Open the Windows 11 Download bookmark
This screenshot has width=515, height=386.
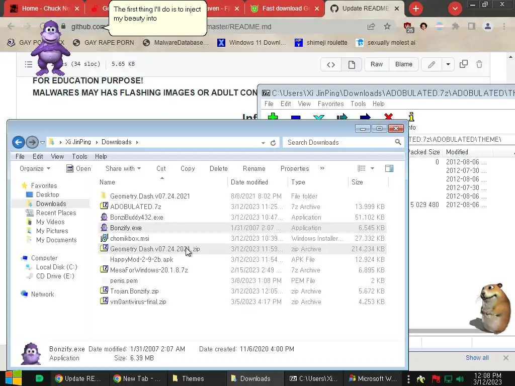click(252, 43)
